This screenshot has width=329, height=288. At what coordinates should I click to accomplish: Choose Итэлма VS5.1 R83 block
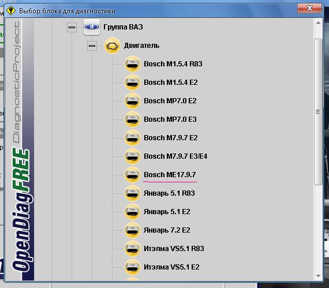pos(174,248)
